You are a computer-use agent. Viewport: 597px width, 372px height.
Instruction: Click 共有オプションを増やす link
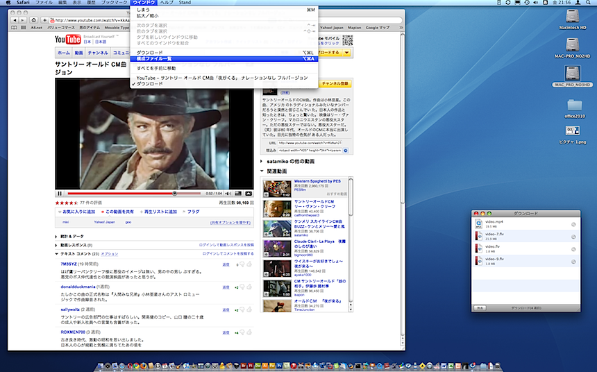pyautogui.click(x=230, y=222)
